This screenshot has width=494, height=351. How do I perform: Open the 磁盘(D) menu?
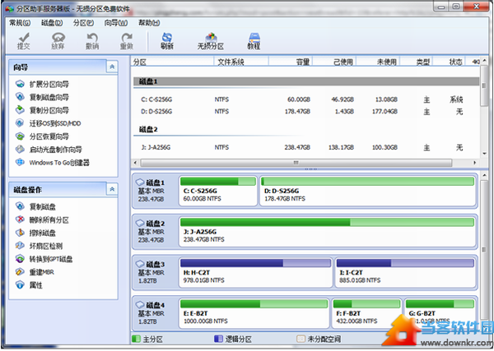point(52,23)
